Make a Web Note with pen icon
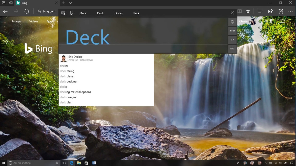 [281, 11]
